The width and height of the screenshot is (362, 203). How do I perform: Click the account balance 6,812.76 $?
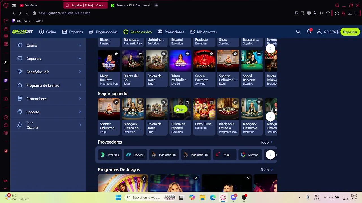[x=331, y=32]
